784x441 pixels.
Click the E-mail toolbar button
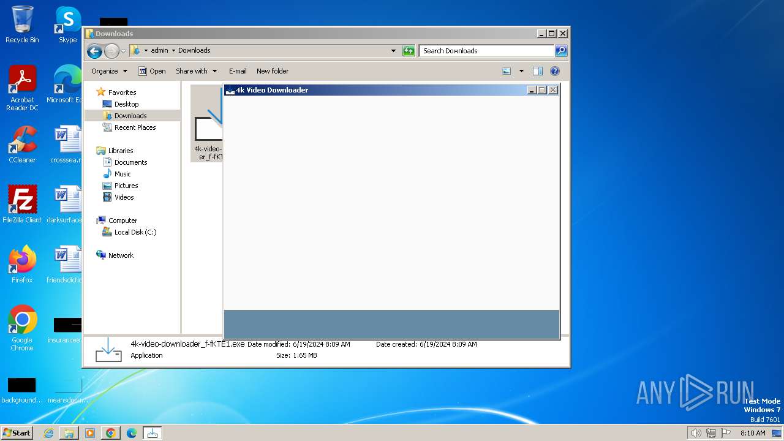click(238, 71)
